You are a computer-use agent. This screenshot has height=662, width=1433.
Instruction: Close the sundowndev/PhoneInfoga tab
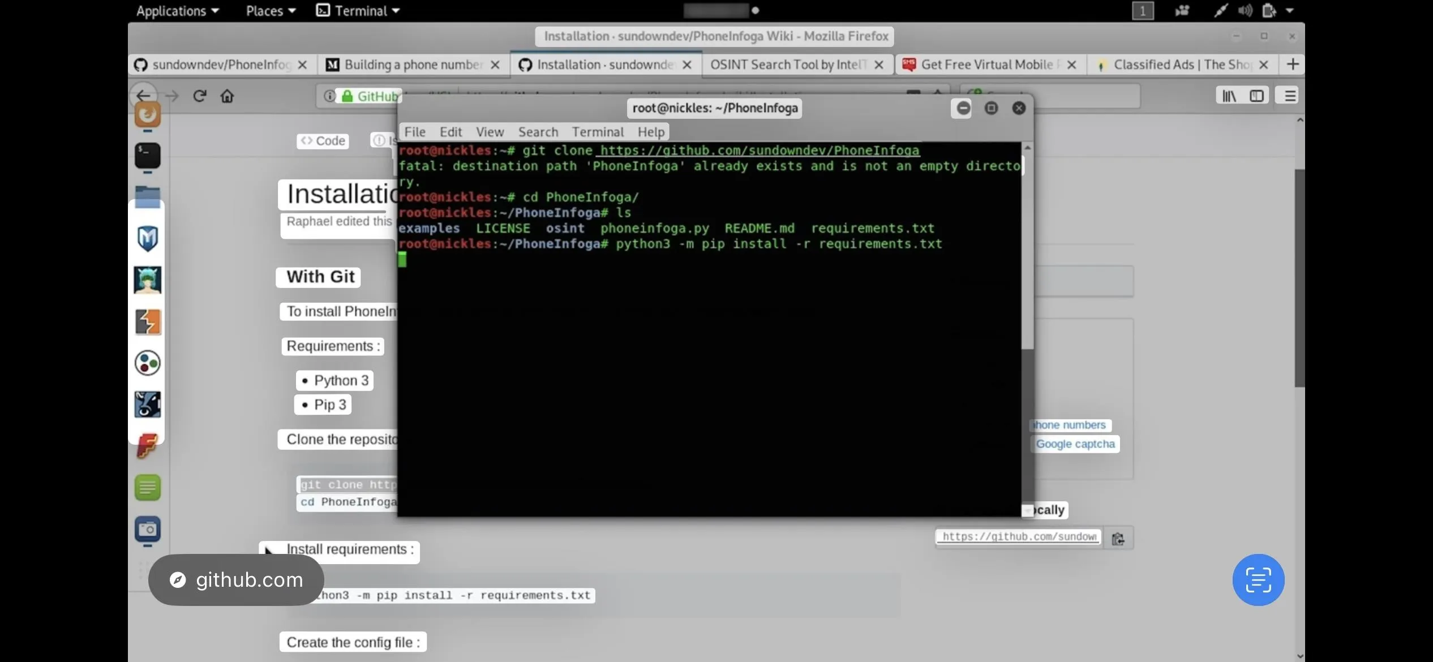click(302, 65)
